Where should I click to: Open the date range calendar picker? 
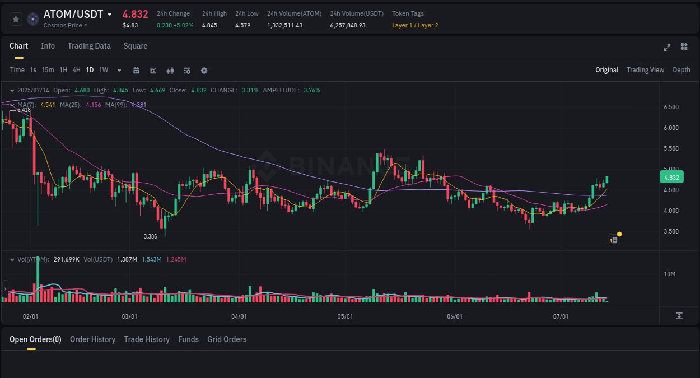click(x=137, y=71)
